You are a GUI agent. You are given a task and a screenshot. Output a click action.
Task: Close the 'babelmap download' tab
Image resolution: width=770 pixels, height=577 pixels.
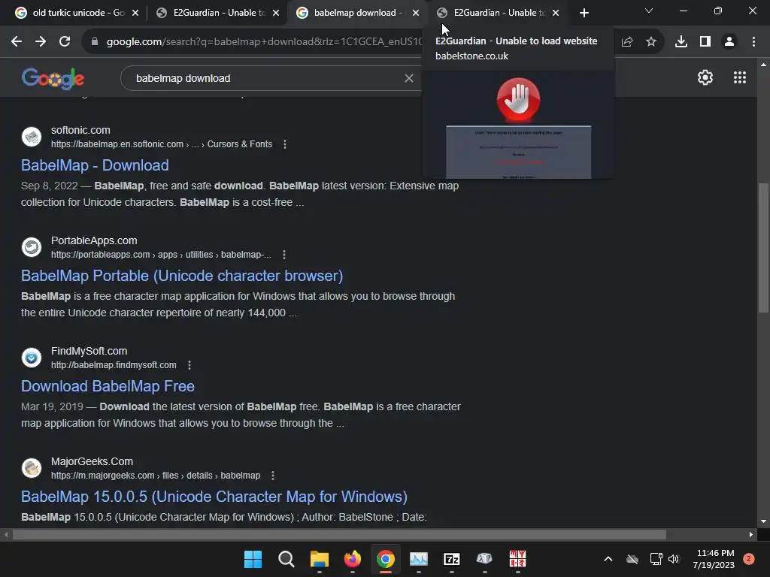[x=416, y=13]
